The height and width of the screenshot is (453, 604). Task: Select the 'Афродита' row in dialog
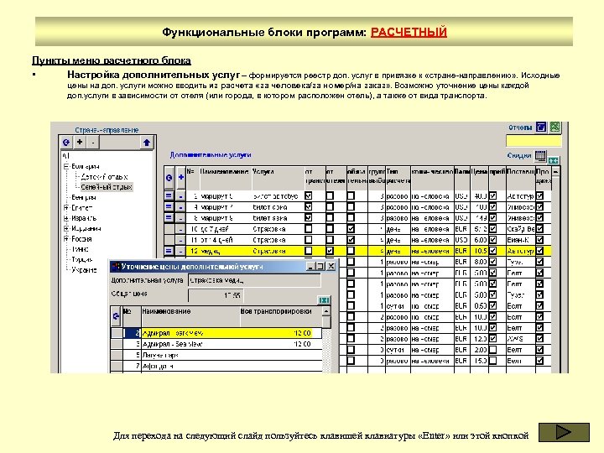click(x=216, y=366)
